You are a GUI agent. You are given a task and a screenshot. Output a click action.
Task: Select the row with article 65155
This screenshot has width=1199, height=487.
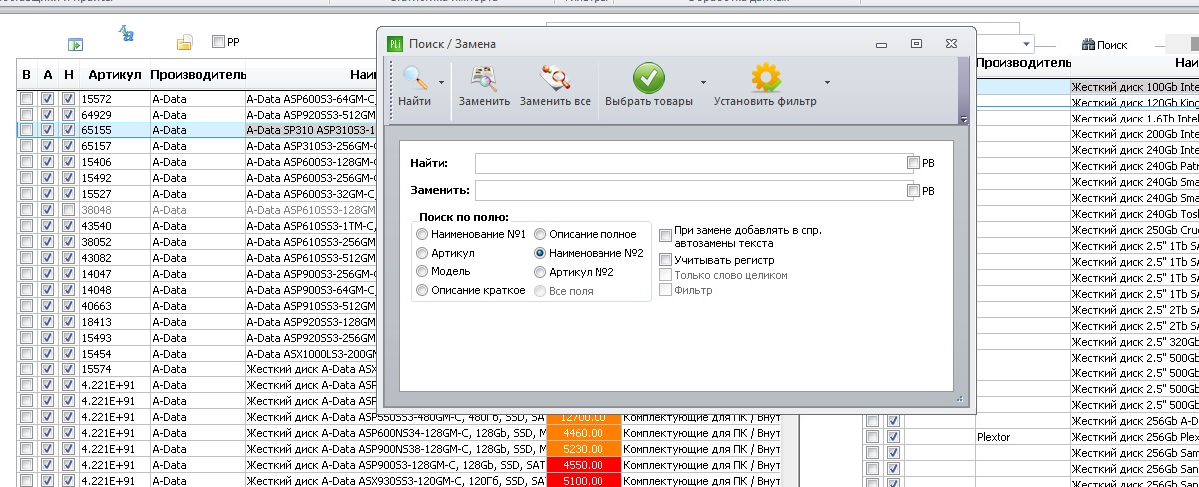pyautogui.click(x=197, y=130)
